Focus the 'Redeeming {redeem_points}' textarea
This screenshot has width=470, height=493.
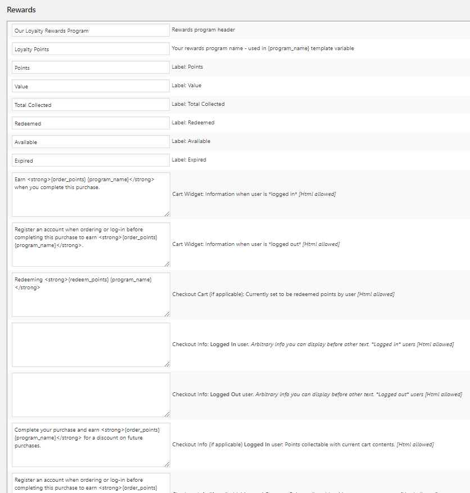pos(91,294)
